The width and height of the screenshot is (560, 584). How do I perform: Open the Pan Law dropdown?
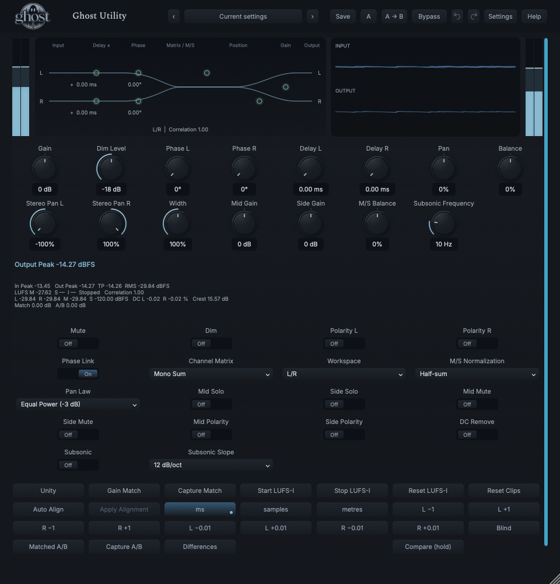point(78,405)
